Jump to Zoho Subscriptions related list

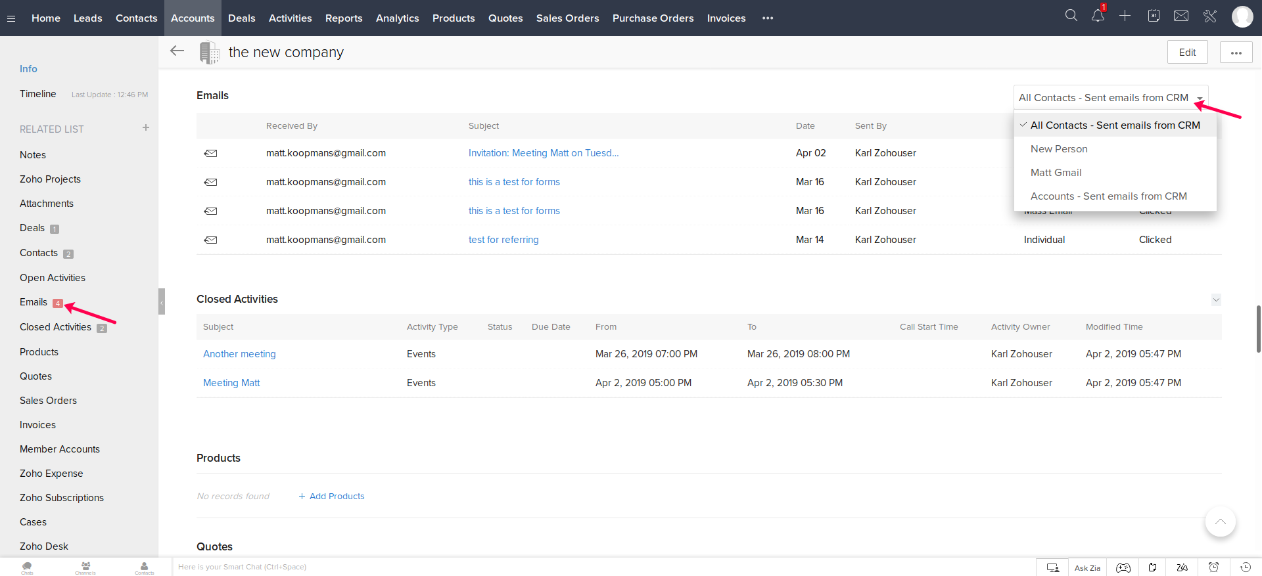coord(62,498)
